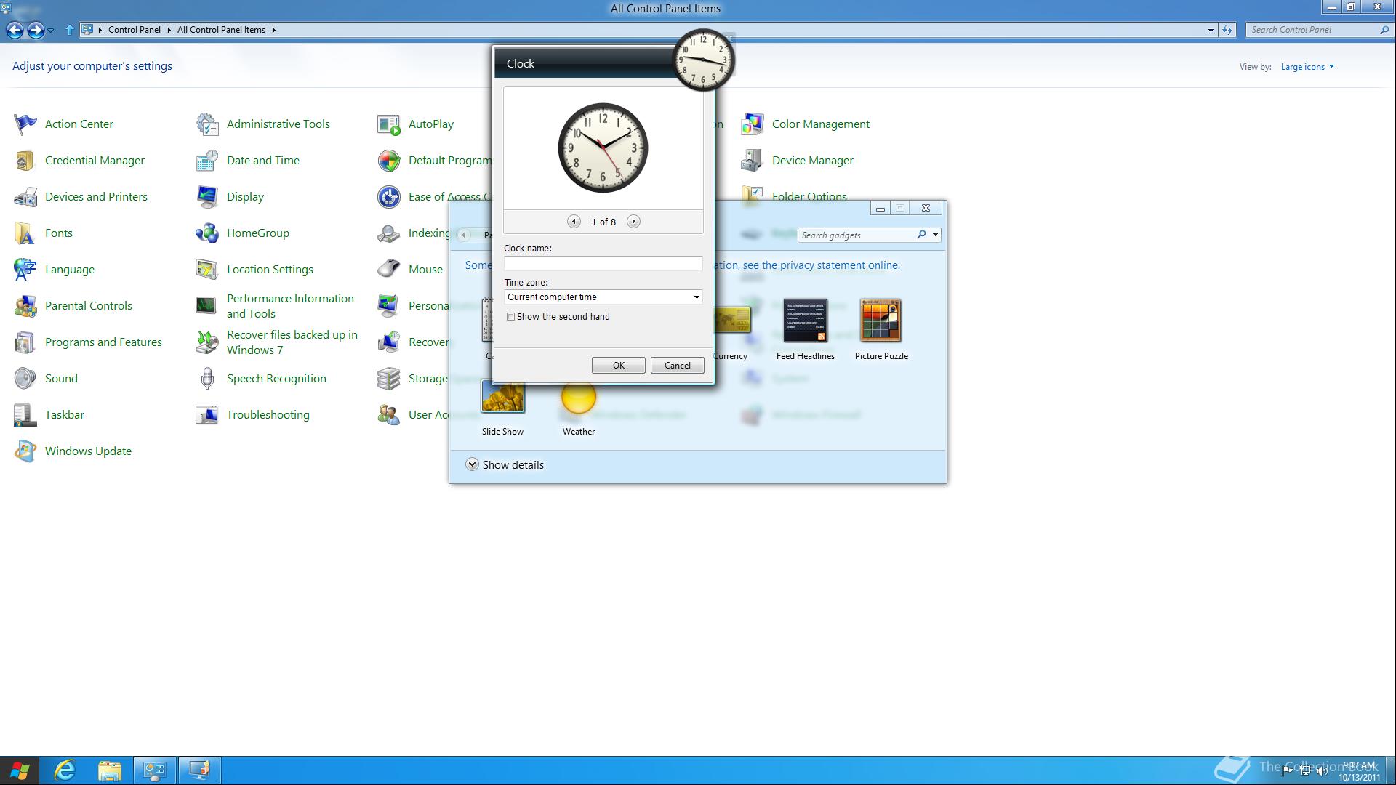
Task: Confirm clock settings with OK
Action: (618, 366)
